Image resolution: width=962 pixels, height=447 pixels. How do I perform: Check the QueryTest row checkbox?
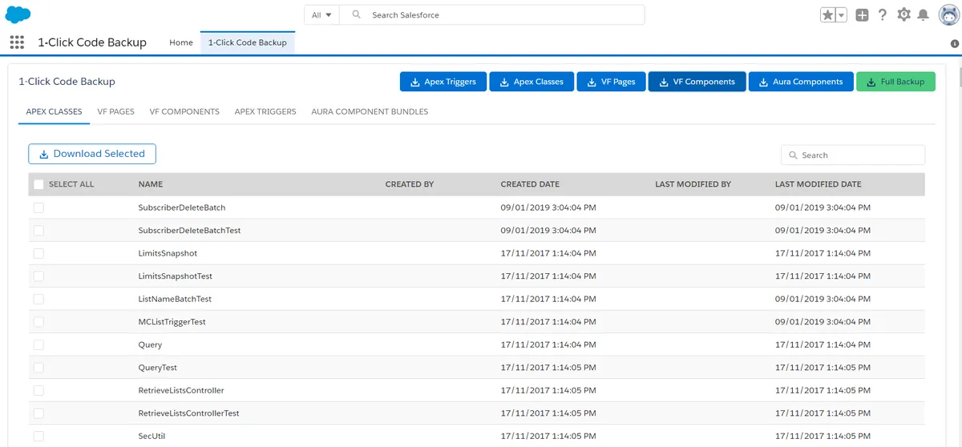click(38, 368)
